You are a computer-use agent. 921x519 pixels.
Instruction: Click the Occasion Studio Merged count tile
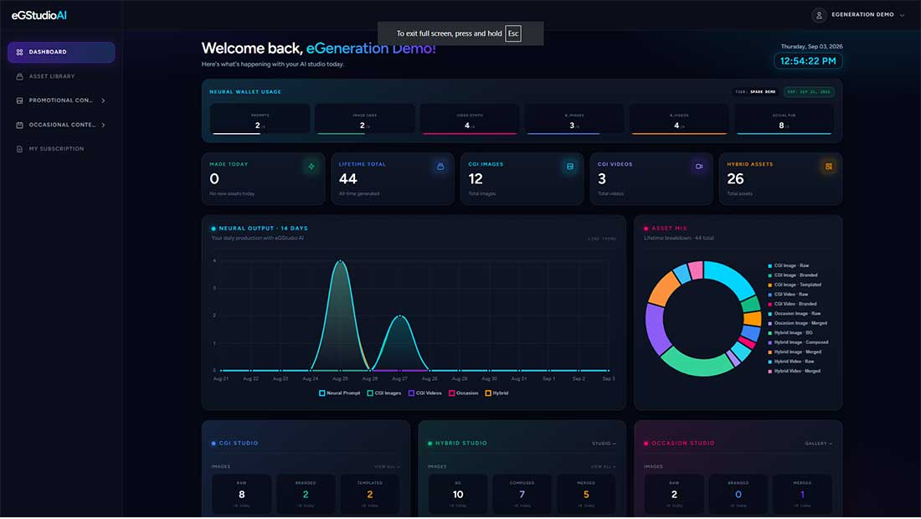tap(802, 494)
